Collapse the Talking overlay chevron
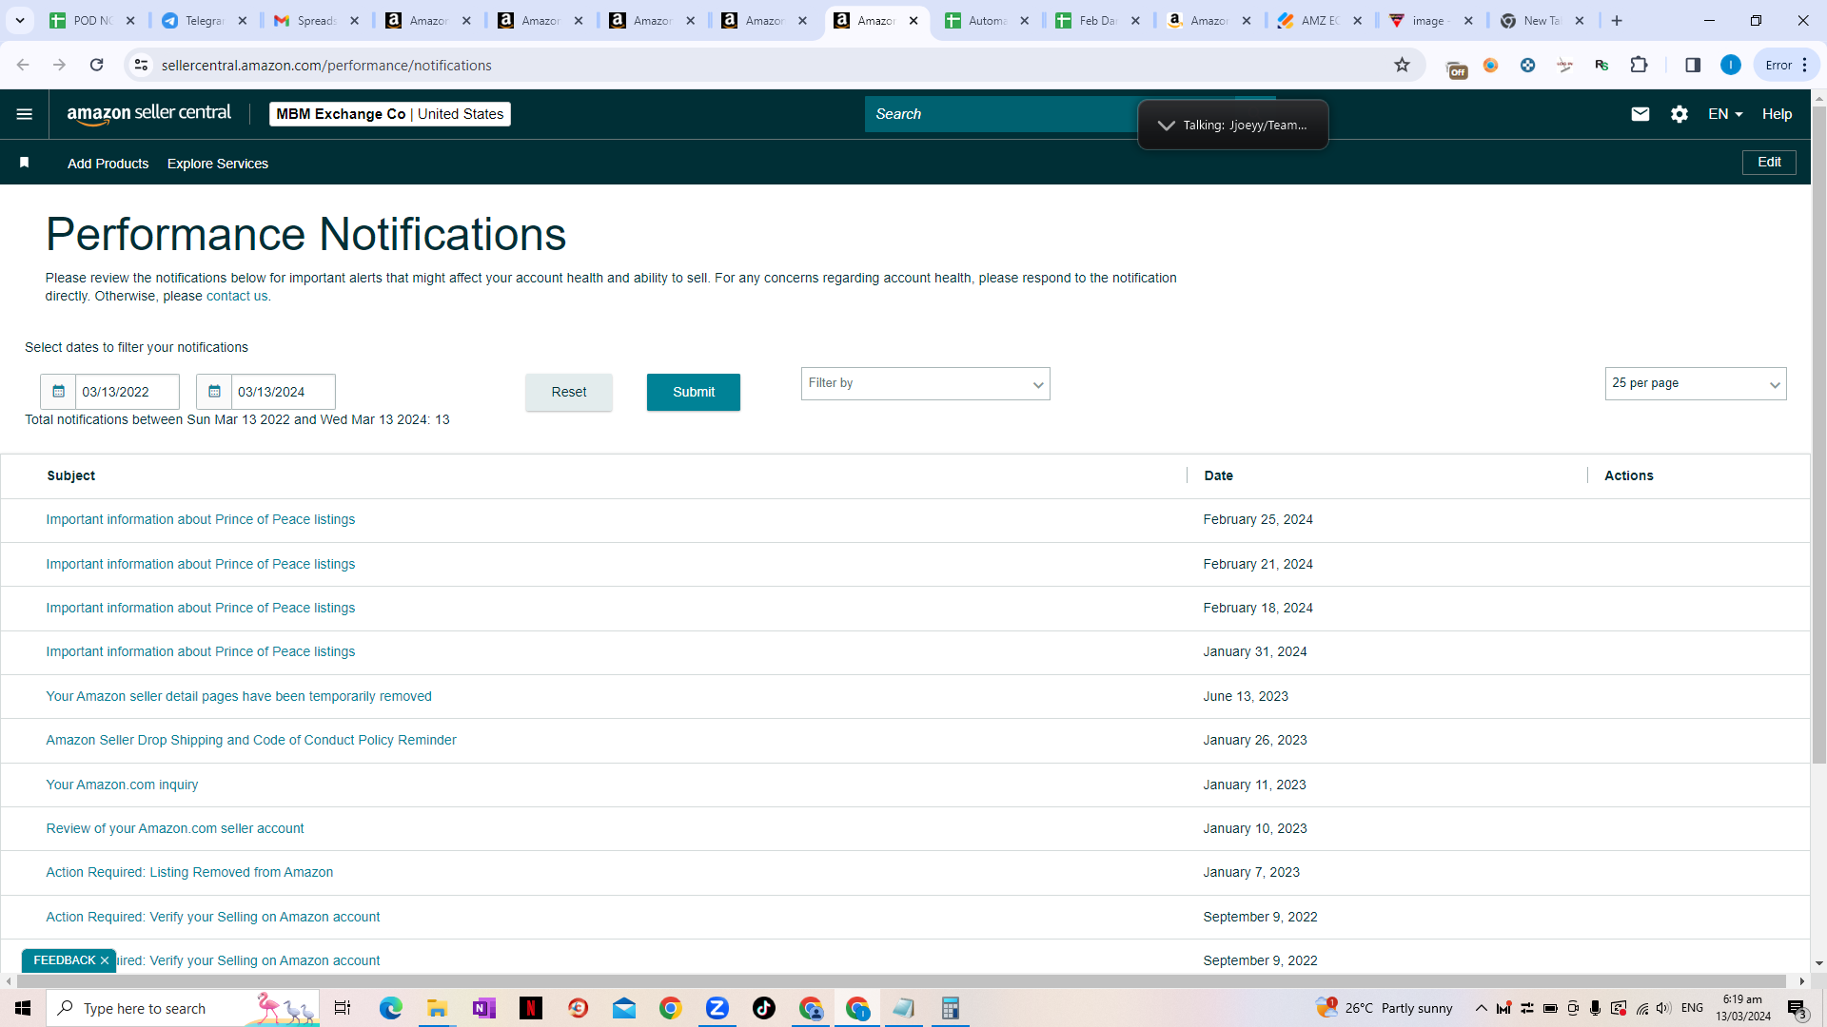The height and width of the screenshot is (1027, 1827). pyautogui.click(x=1166, y=126)
